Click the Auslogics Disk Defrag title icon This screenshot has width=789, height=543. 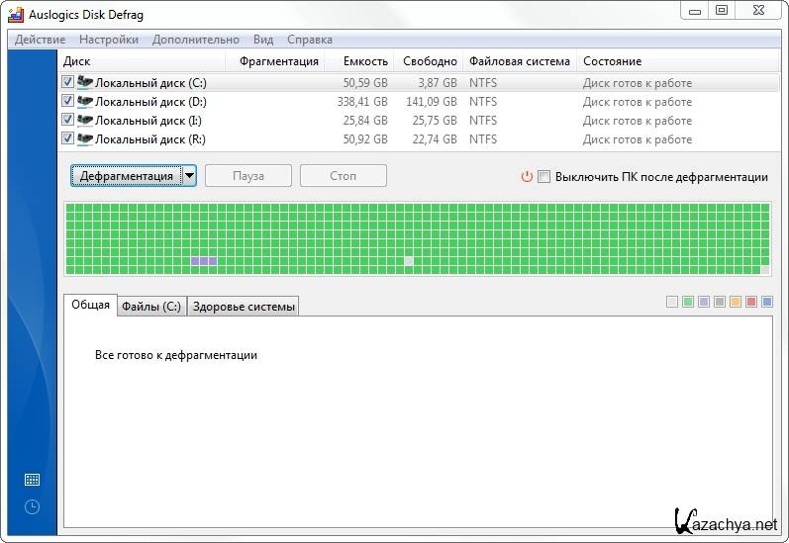[16, 12]
